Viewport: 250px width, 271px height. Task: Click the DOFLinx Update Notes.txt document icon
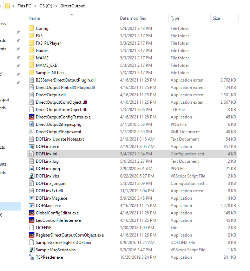(32, 139)
